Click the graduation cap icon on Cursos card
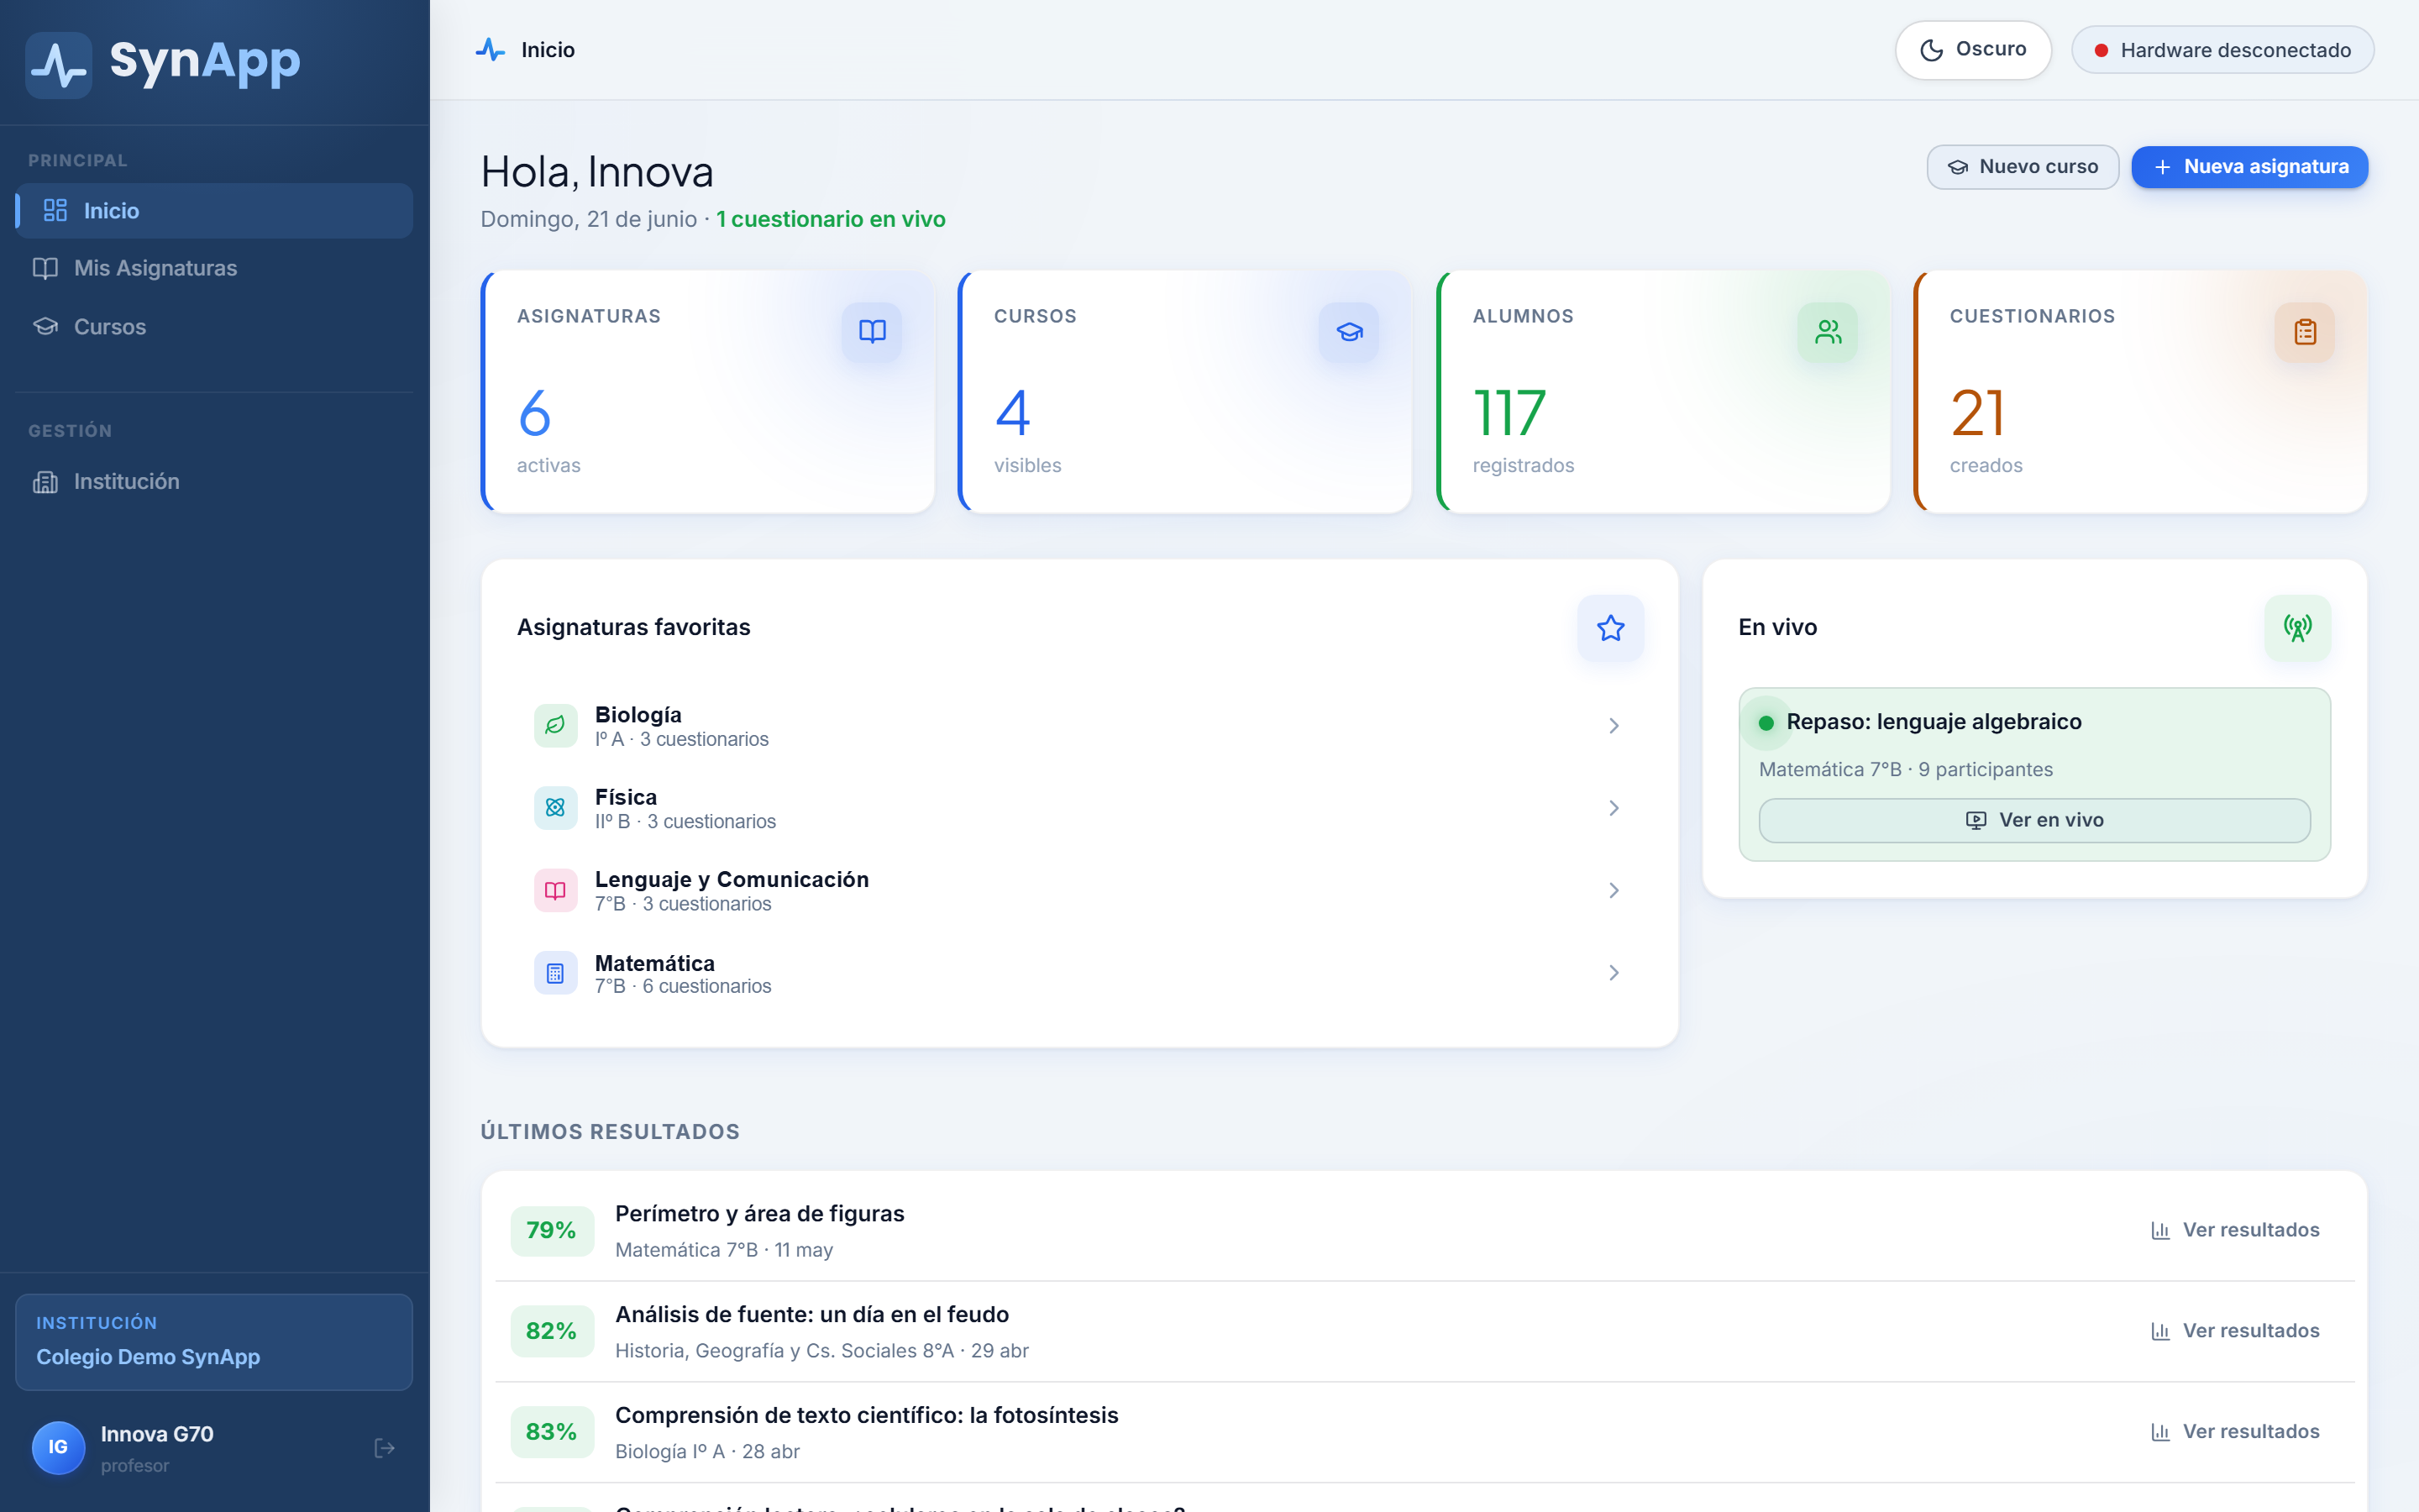 click(x=1348, y=332)
